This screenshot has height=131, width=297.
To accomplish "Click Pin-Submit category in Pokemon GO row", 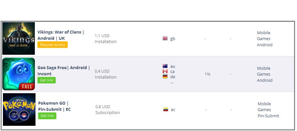I will coord(268,116).
